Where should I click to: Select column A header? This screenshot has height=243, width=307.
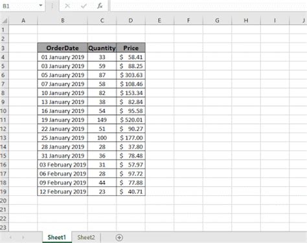23,21
